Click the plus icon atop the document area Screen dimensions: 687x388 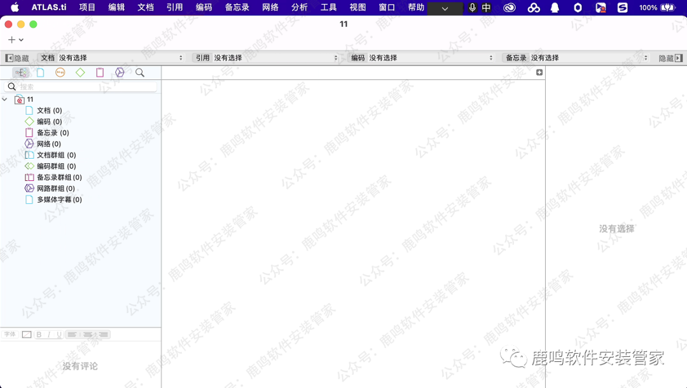539,72
